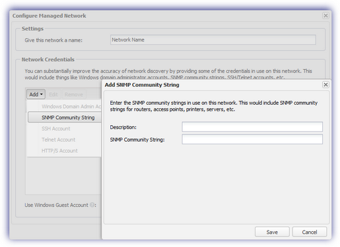Click the 'Use Windows Guest Account' label

point(56,205)
